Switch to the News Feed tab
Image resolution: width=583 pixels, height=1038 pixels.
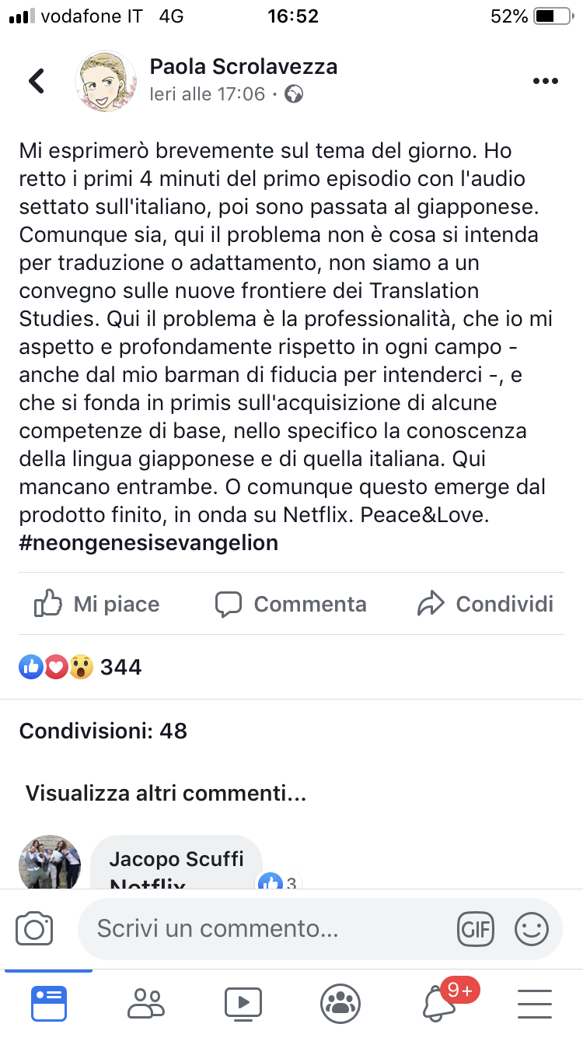tap(49, 1003)
